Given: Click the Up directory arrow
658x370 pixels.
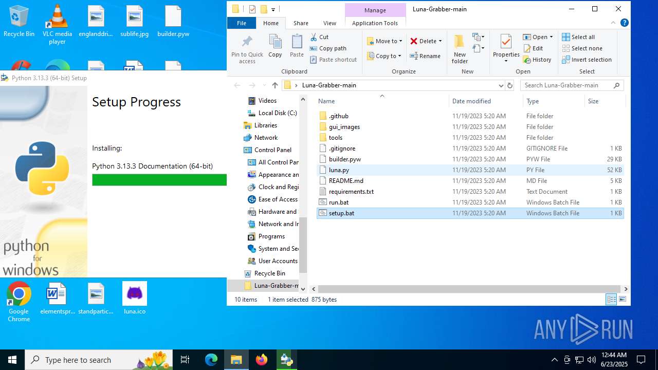Looking at the screenshot, I should pyautogui.click(x=275, y=85).
